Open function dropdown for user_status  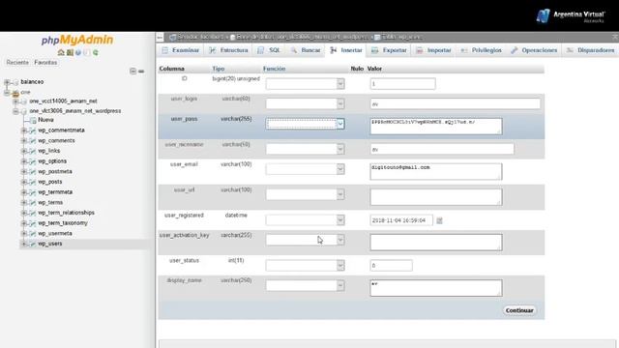point(306,266)
